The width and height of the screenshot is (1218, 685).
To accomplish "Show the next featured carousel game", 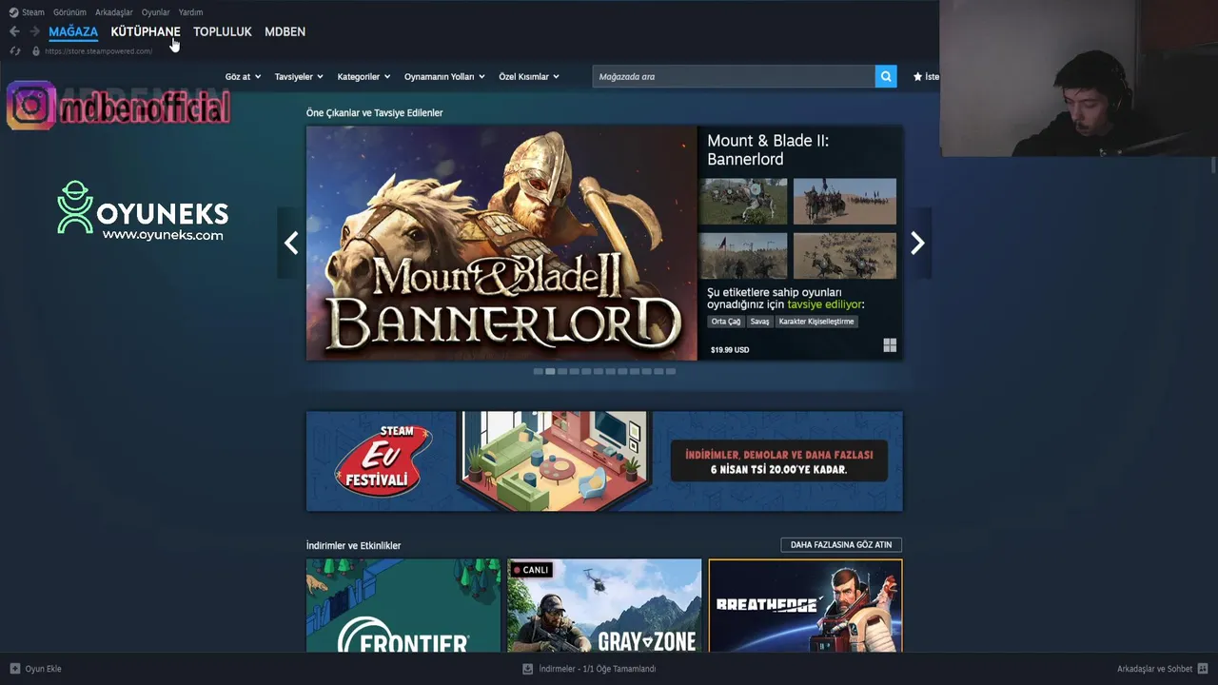I will [x=917, y=244].
